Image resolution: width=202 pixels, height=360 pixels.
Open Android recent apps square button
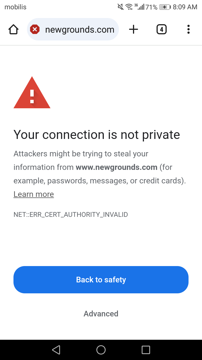point(146,350)
